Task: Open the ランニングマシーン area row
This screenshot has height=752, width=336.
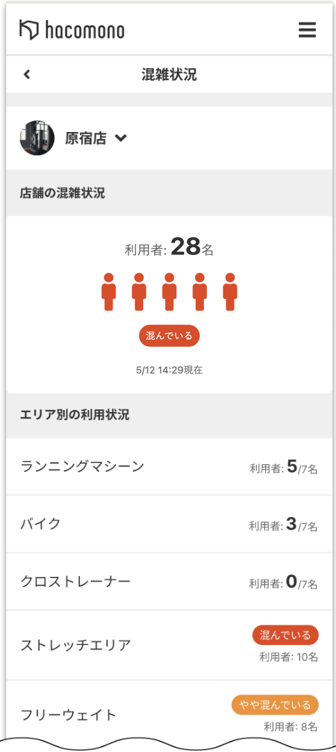Action: [169, 466]
